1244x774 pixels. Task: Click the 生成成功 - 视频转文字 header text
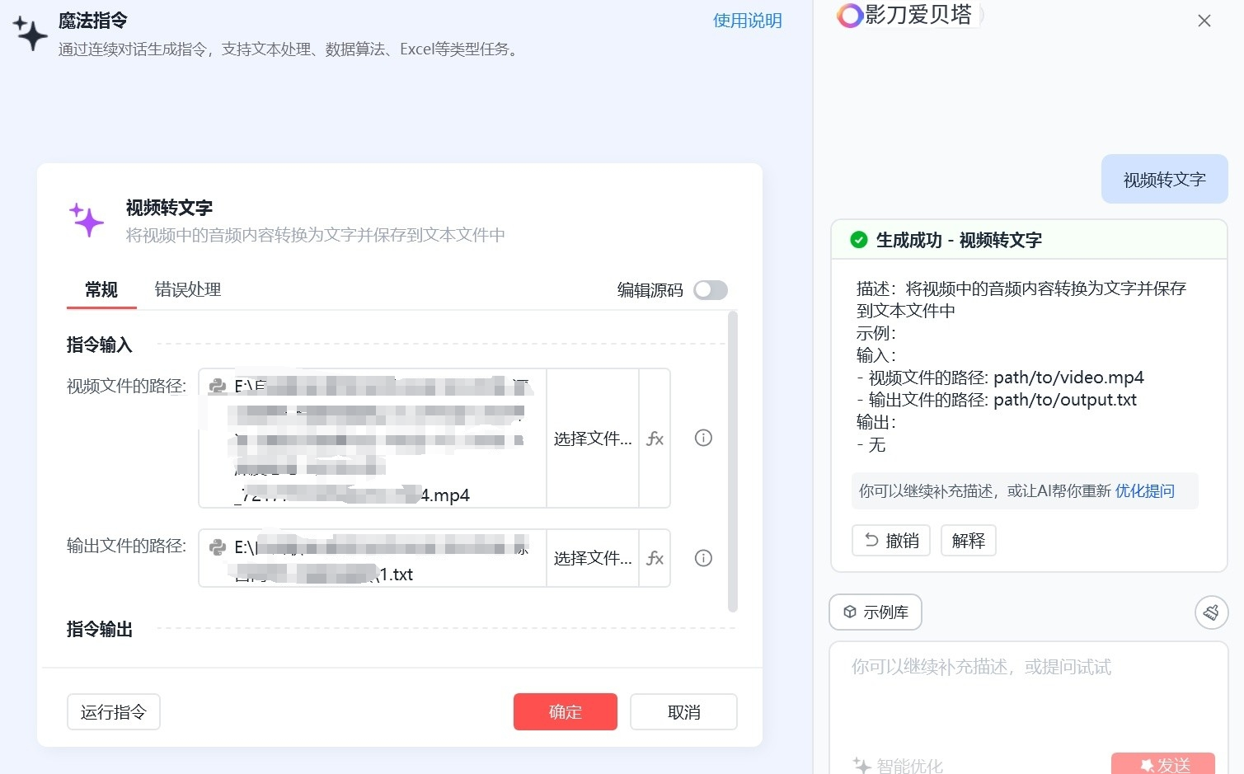point(959,240)
